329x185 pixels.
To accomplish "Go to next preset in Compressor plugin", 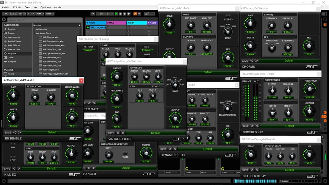I will pyautogui.click(x=257, y=126).
